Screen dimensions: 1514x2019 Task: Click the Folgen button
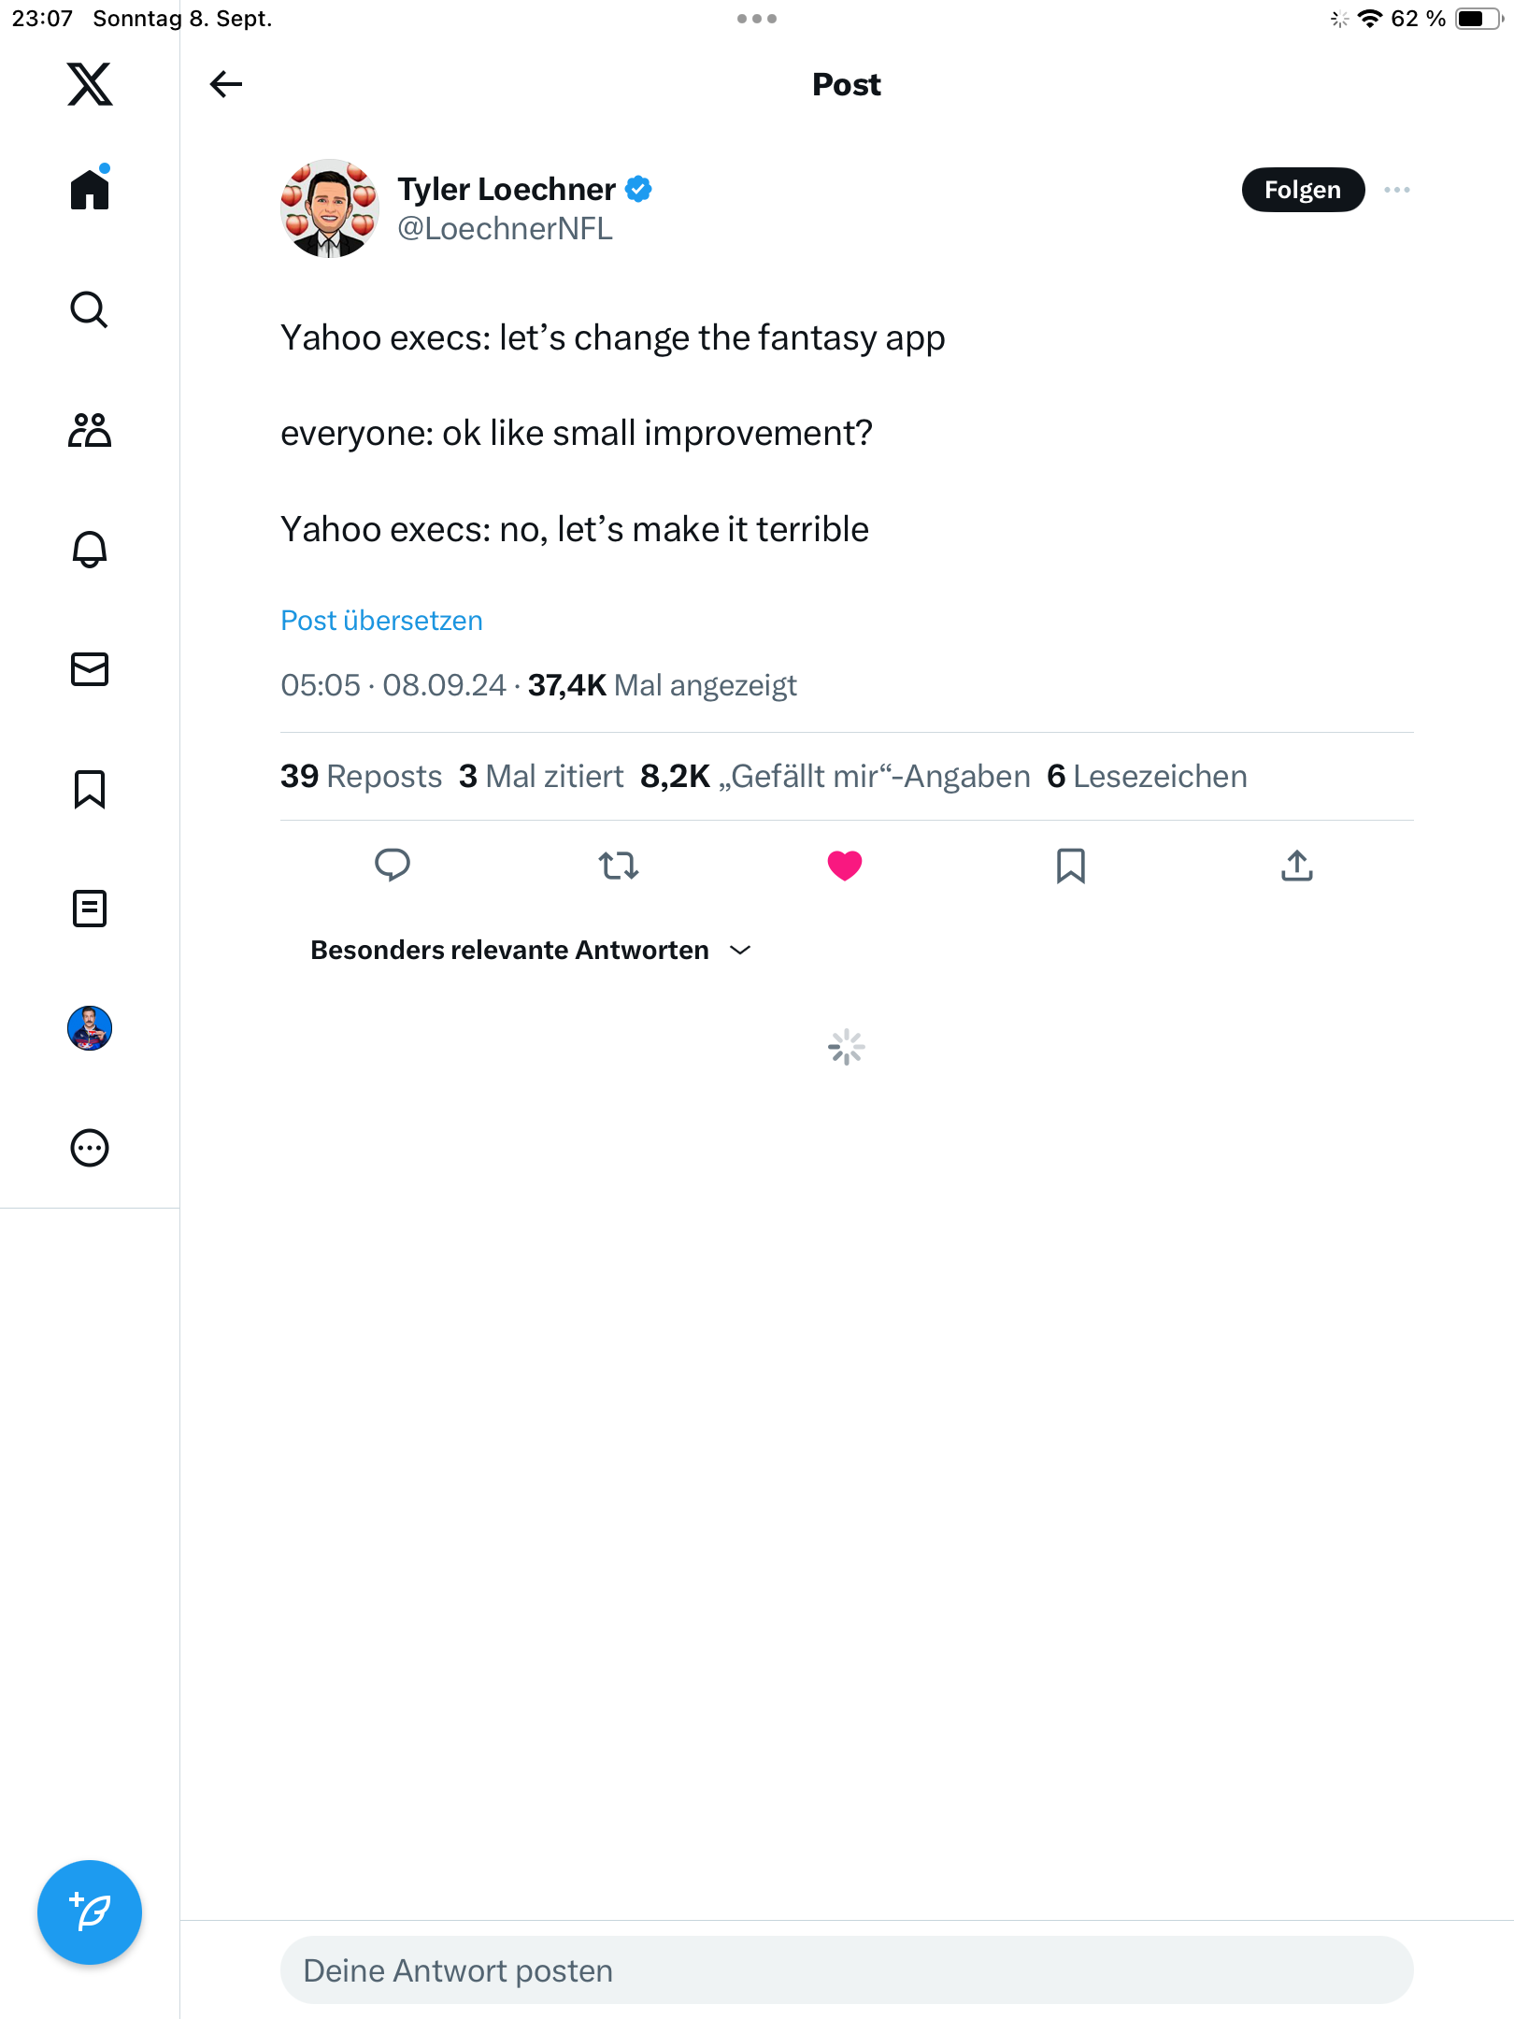[x=1303, y=190]
